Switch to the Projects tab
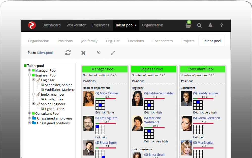Viewport: 252px width, 158px height. coord(188,41)
